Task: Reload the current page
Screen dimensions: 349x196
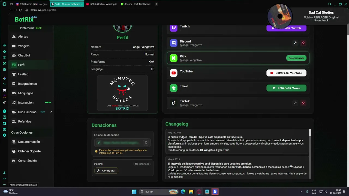Action: 20,10
